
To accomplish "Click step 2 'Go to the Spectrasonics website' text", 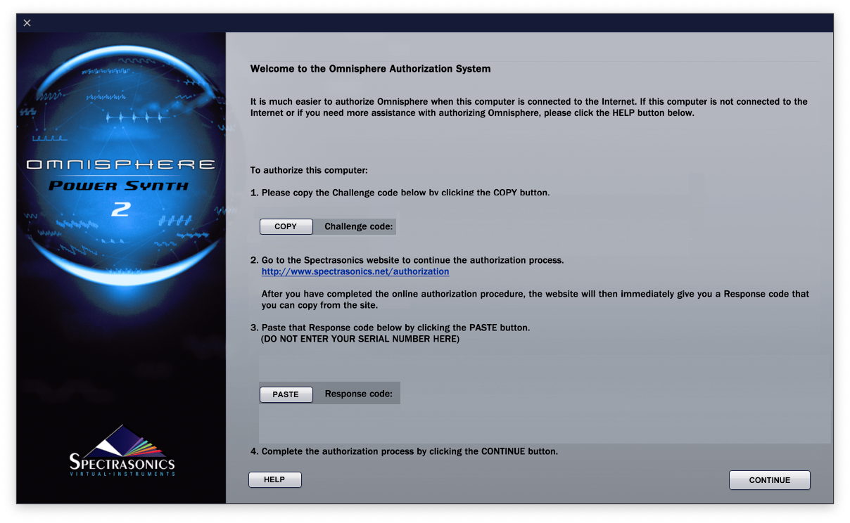I will coord(407,260).
